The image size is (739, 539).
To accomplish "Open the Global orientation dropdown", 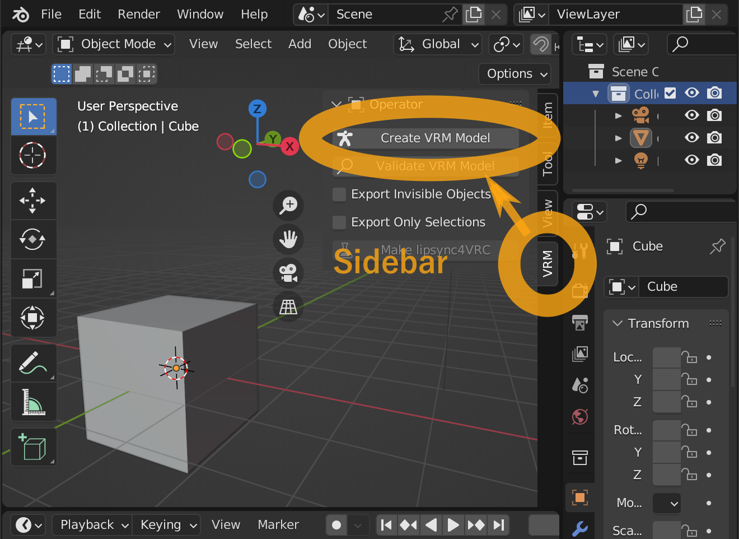I will (x=438, y=44).
